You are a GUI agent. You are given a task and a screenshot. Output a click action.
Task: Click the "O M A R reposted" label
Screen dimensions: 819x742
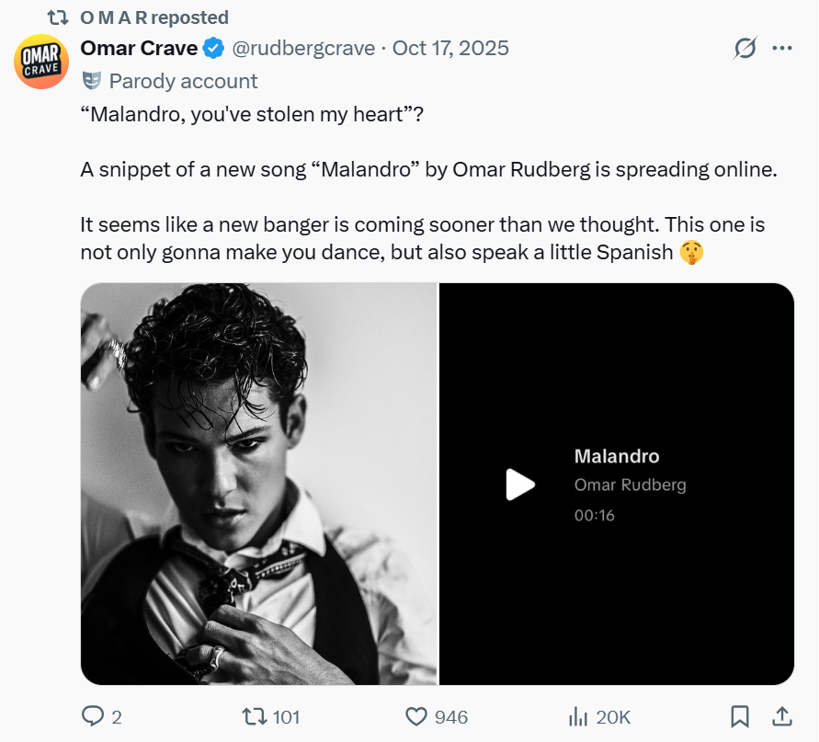pyautogui.click(x=154, y=17)
